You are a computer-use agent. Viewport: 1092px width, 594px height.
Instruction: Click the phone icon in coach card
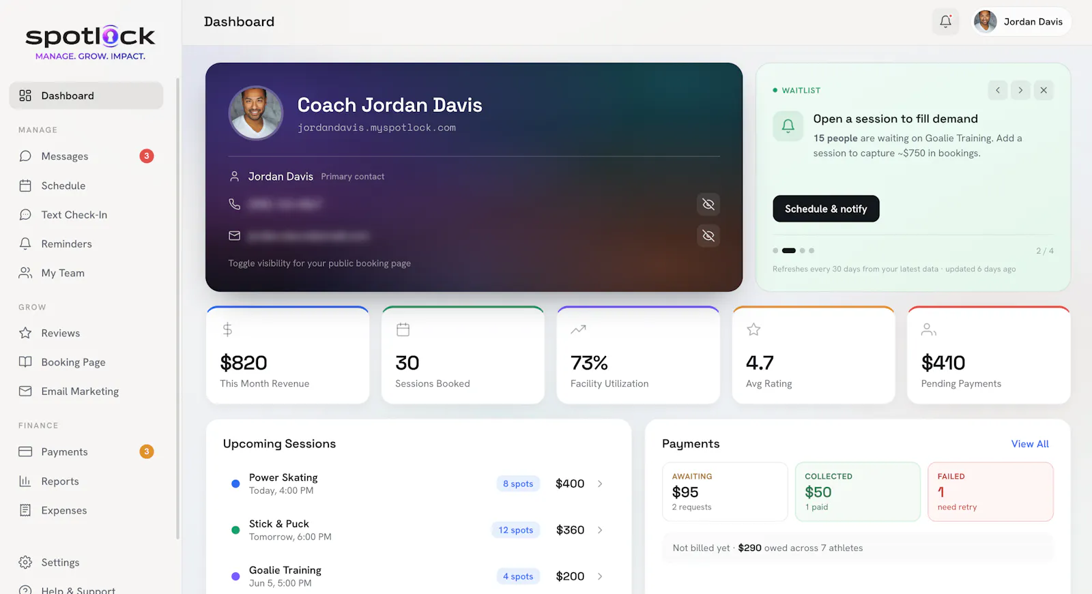(x=234, y=204)
